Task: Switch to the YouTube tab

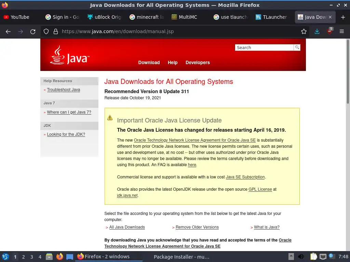Action: coord(19,17)
